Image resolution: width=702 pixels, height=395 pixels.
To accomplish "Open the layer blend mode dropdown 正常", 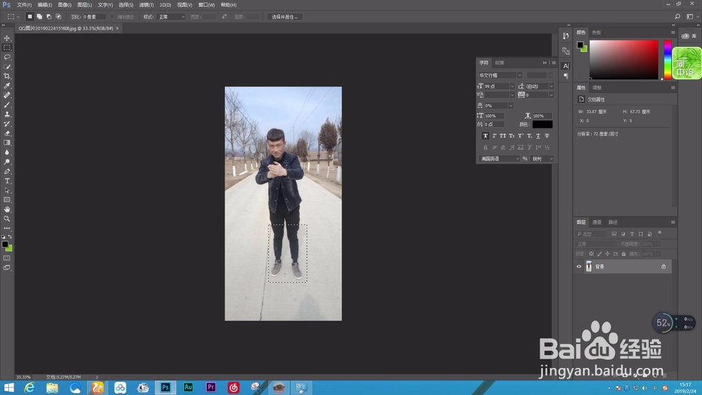I will 596,243.
